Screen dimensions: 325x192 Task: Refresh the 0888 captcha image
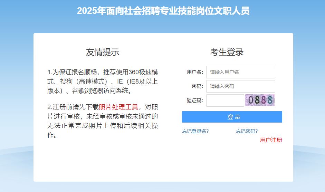[260, 100]
